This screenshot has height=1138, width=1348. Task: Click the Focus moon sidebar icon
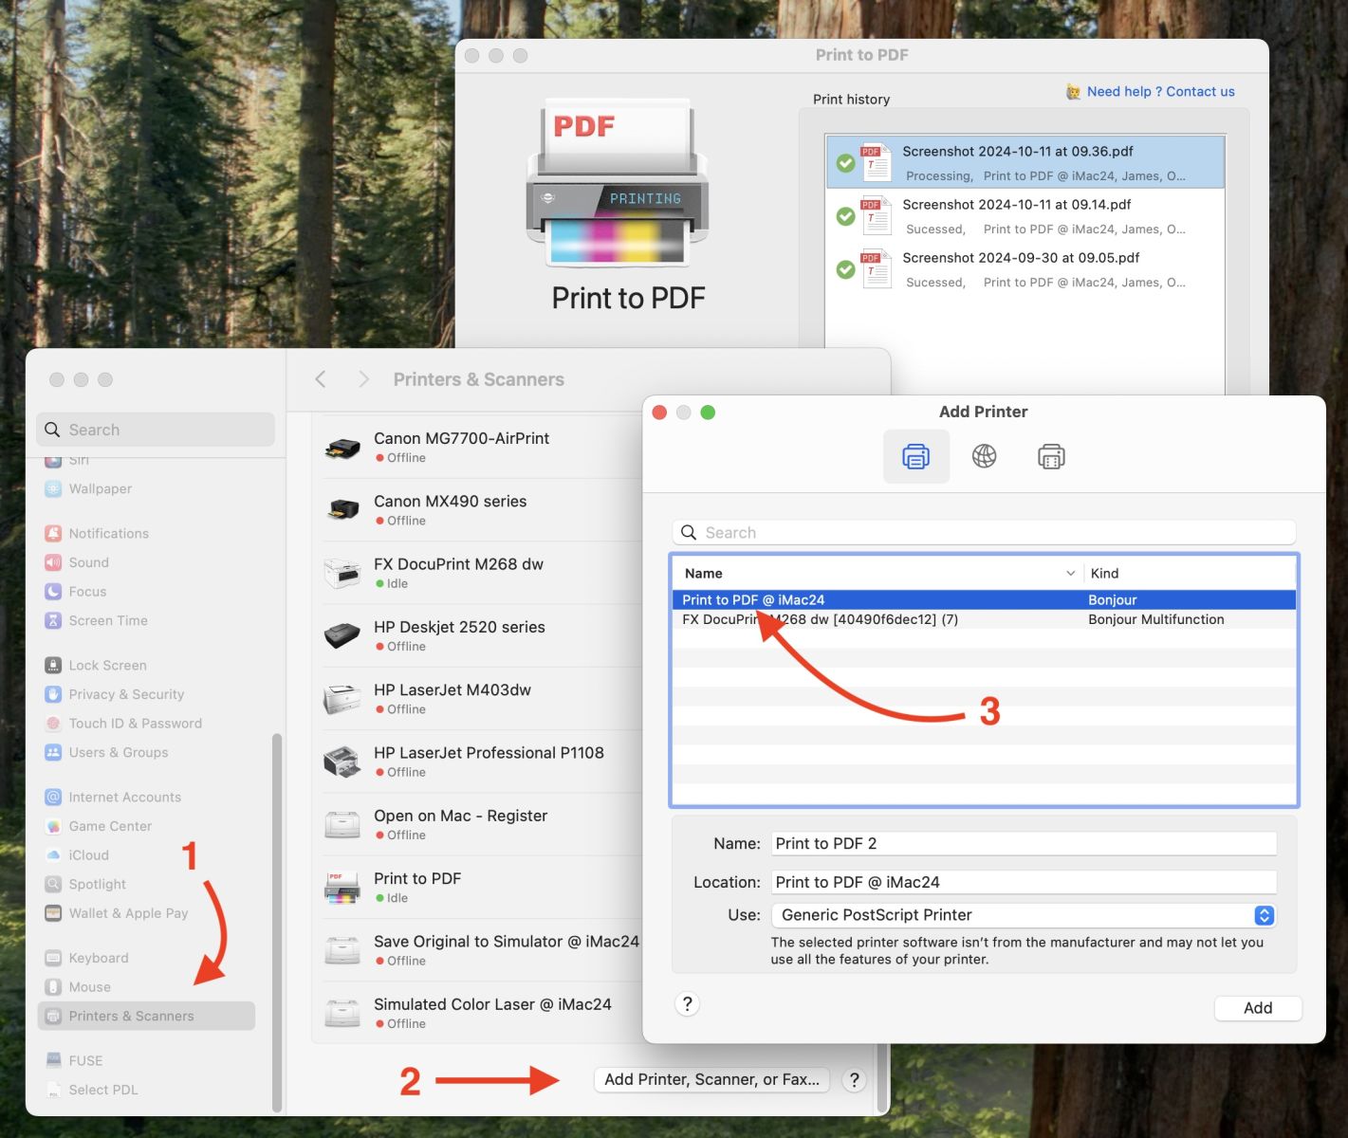click(53, 592)
